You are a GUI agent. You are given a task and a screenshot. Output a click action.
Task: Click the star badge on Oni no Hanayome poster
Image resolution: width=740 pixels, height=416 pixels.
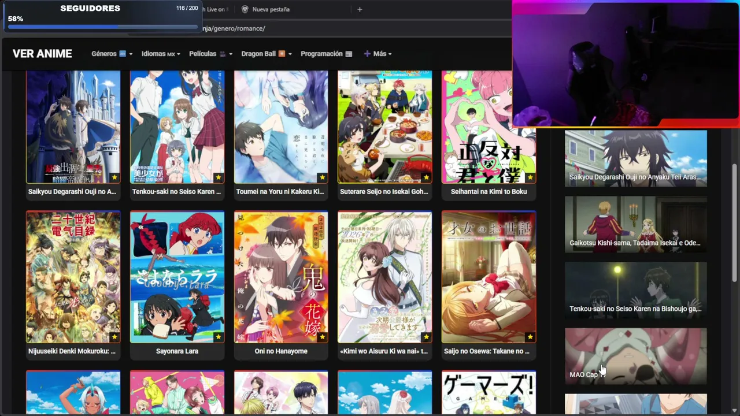click(x=322, y=337)
